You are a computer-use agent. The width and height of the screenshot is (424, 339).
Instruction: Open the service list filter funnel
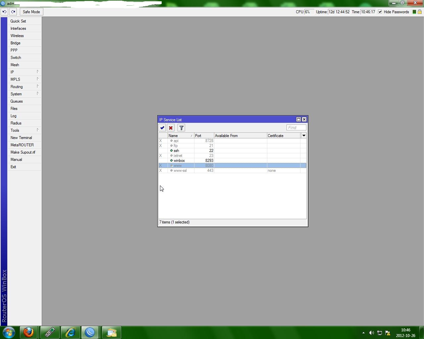[x=181, y=127]
